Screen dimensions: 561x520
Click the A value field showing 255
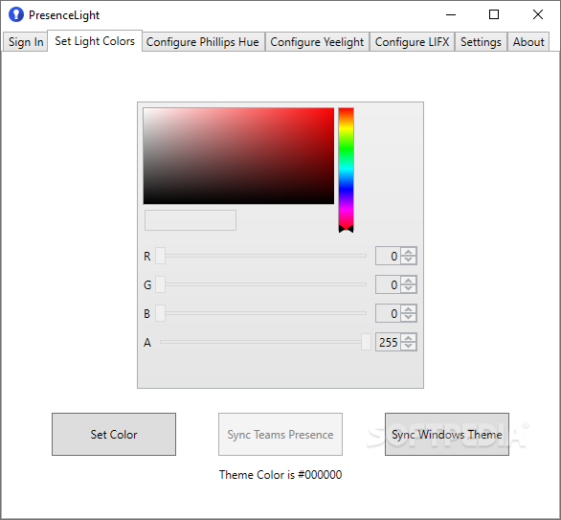pos(388,342)
